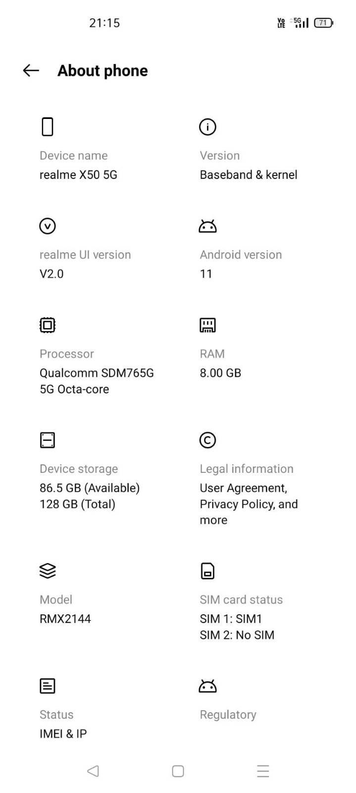Tap the RAM memory icon

[x=207, y=325]
